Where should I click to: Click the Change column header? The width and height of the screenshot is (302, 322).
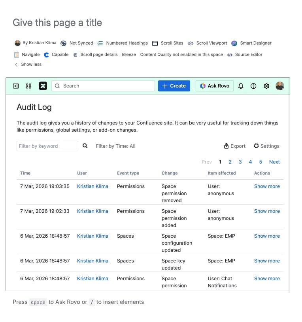point(170,173)
